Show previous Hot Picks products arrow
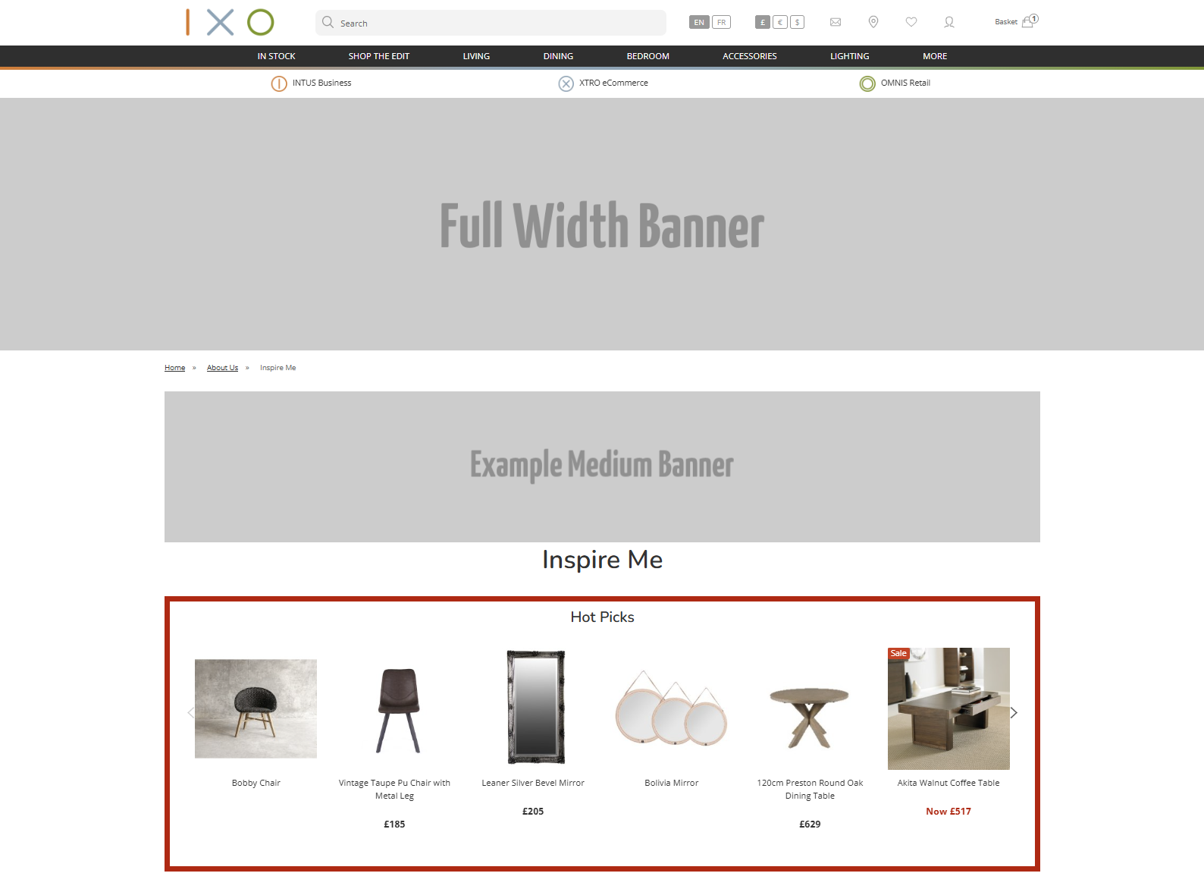 coord(191,712)
